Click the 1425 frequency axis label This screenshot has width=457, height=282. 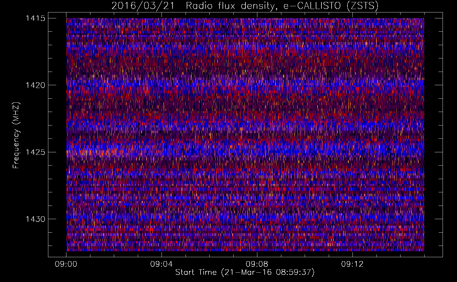(35, 152)
